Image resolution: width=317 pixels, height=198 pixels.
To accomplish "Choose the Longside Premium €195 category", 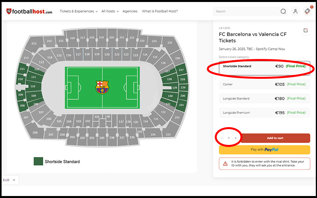I will pyautogui.click(x=264, y=113).
